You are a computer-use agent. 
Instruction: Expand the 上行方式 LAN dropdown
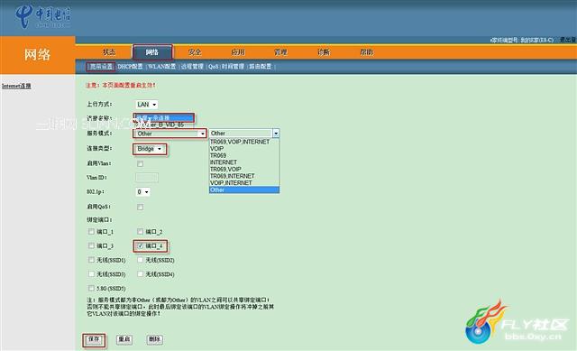point(146,105)
